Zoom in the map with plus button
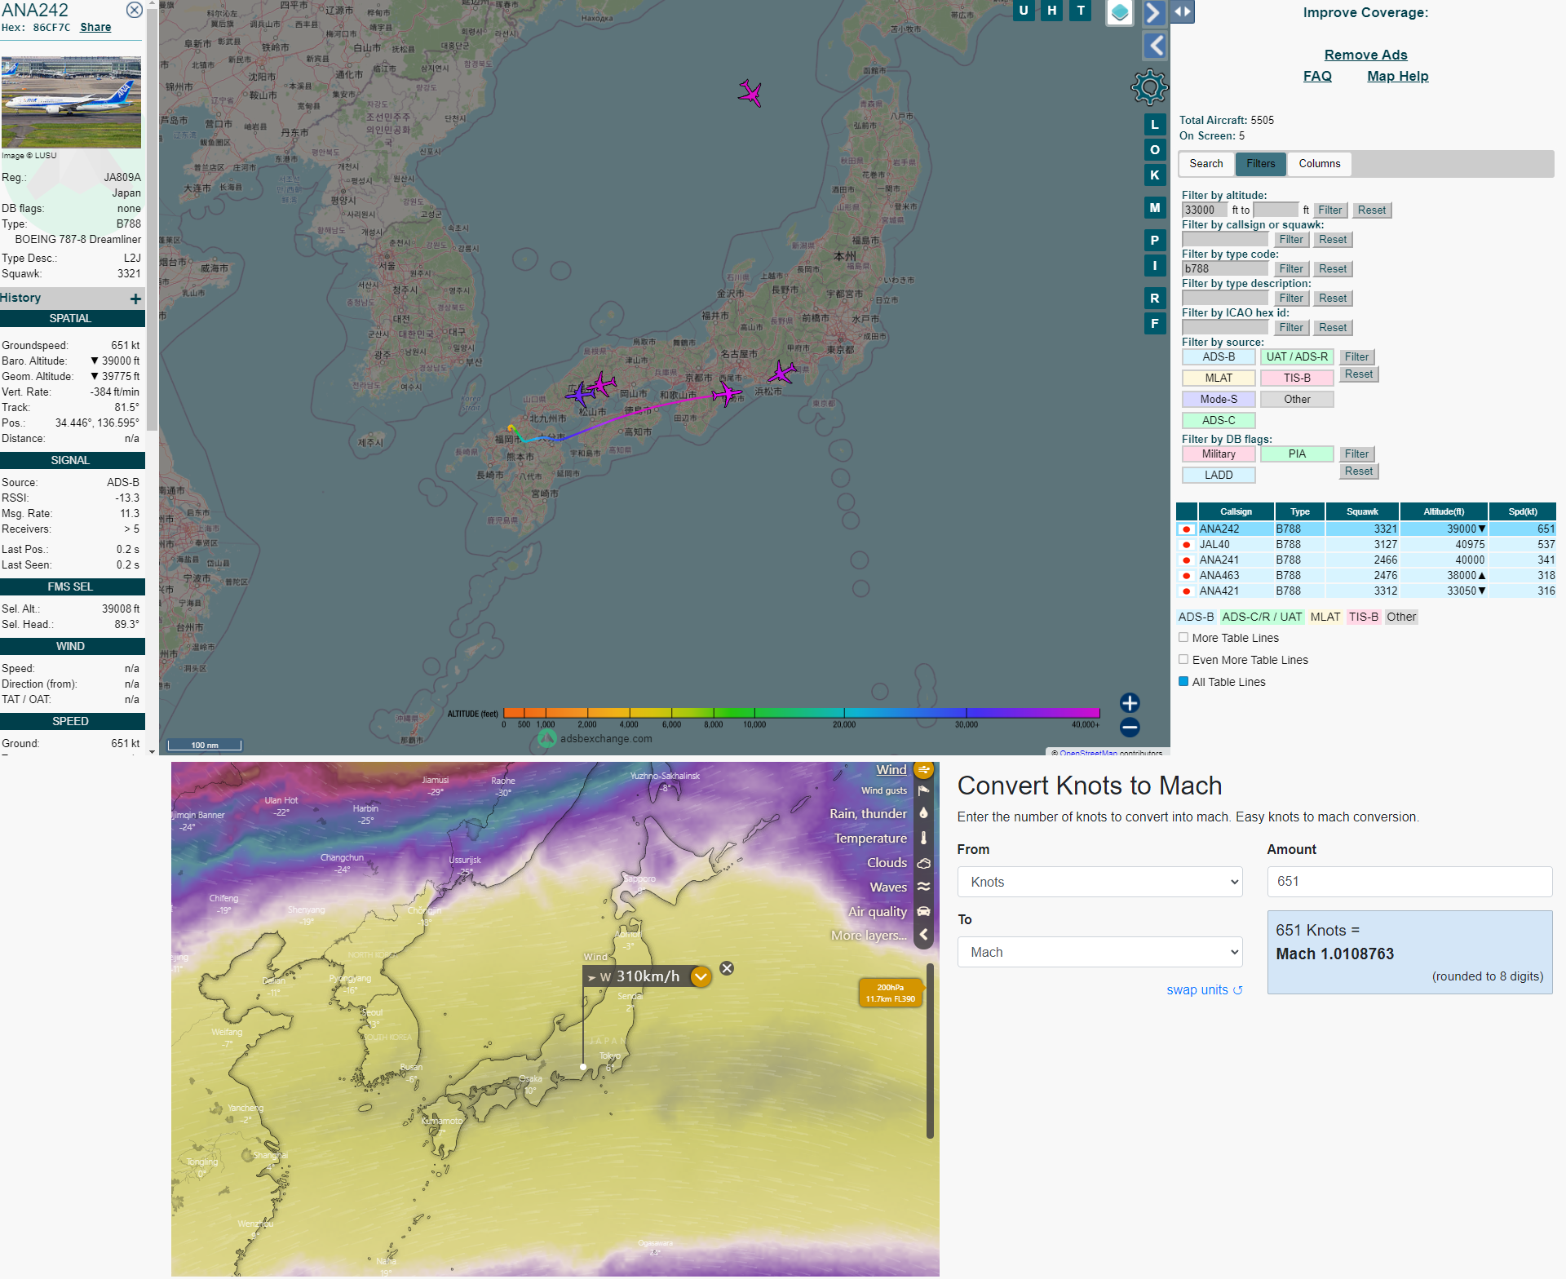This screenshot has height=1279, width=1566. [1130, 703]
